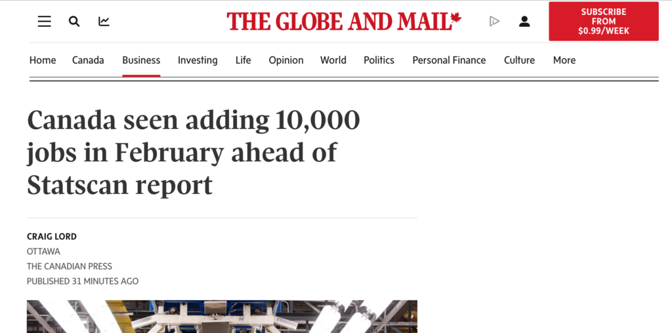Visit the Culture section
The height and width of the screenshot is (333, 672).
click(519, 60)
